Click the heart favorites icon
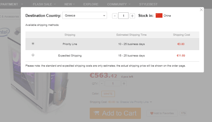Viewport: 212px width, 122px height. coord(152,113)
